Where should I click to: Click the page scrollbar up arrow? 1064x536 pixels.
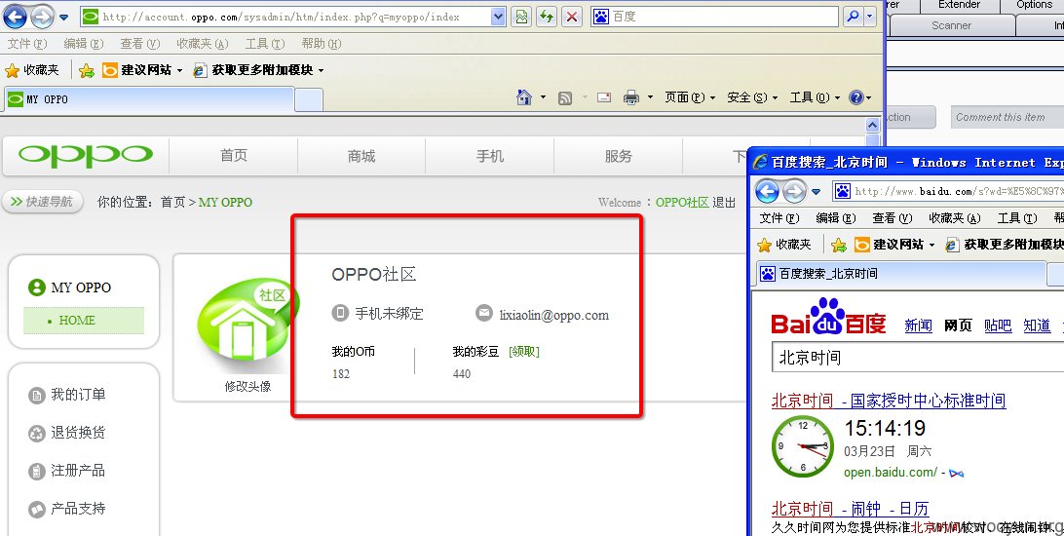(873, 125)
